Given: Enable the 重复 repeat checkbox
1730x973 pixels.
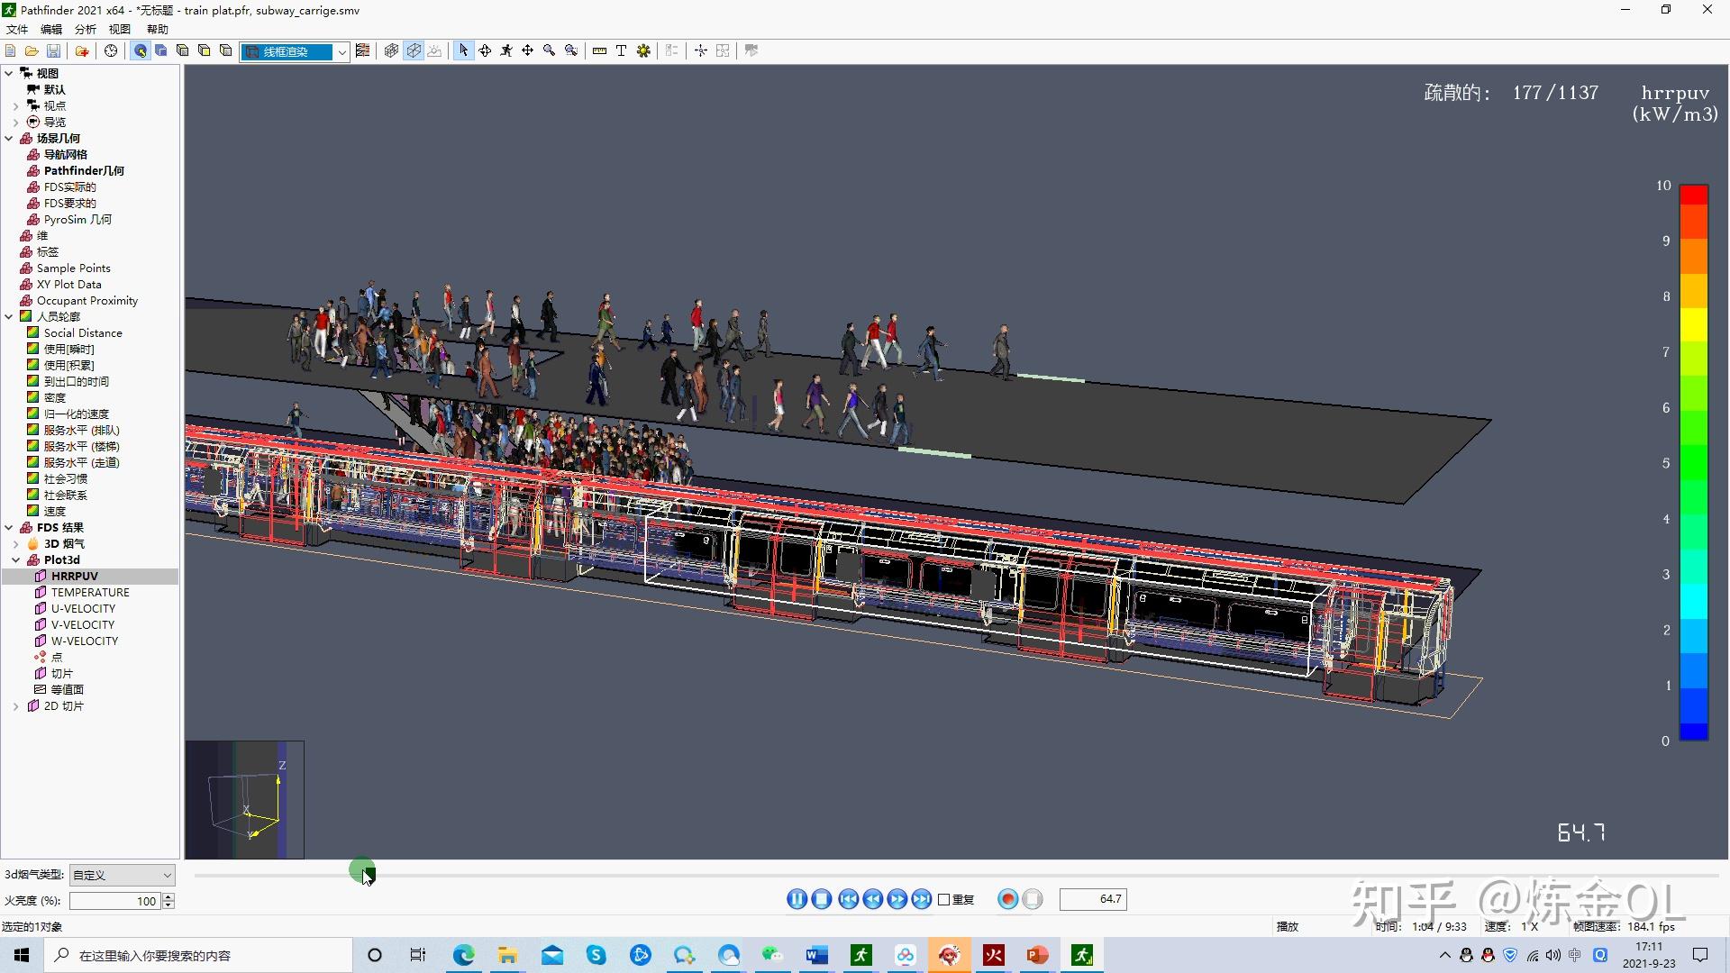Looking at the screenshot, I should [x=944, y=899].
